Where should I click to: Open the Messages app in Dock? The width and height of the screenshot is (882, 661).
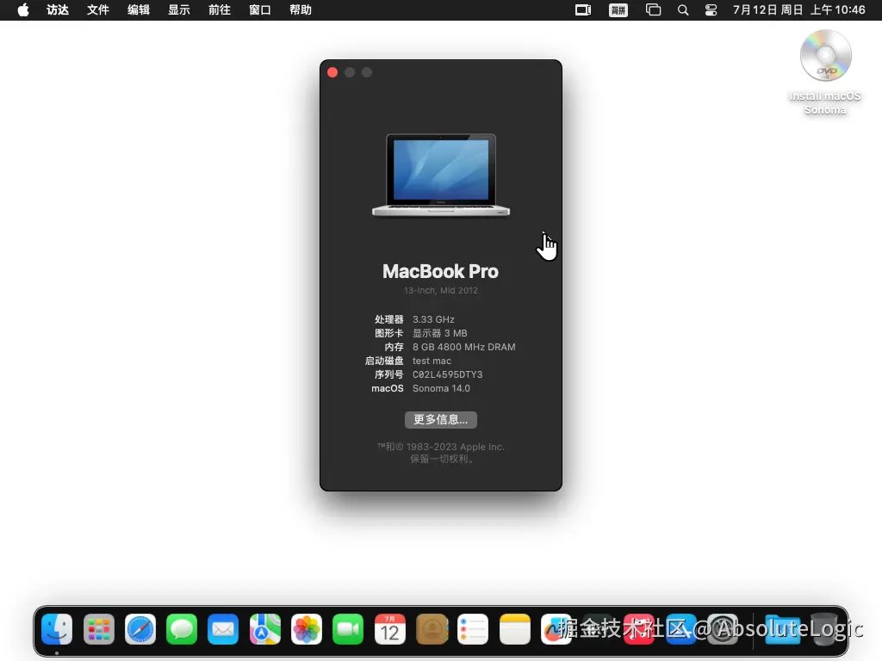click(x=182, y=629)
